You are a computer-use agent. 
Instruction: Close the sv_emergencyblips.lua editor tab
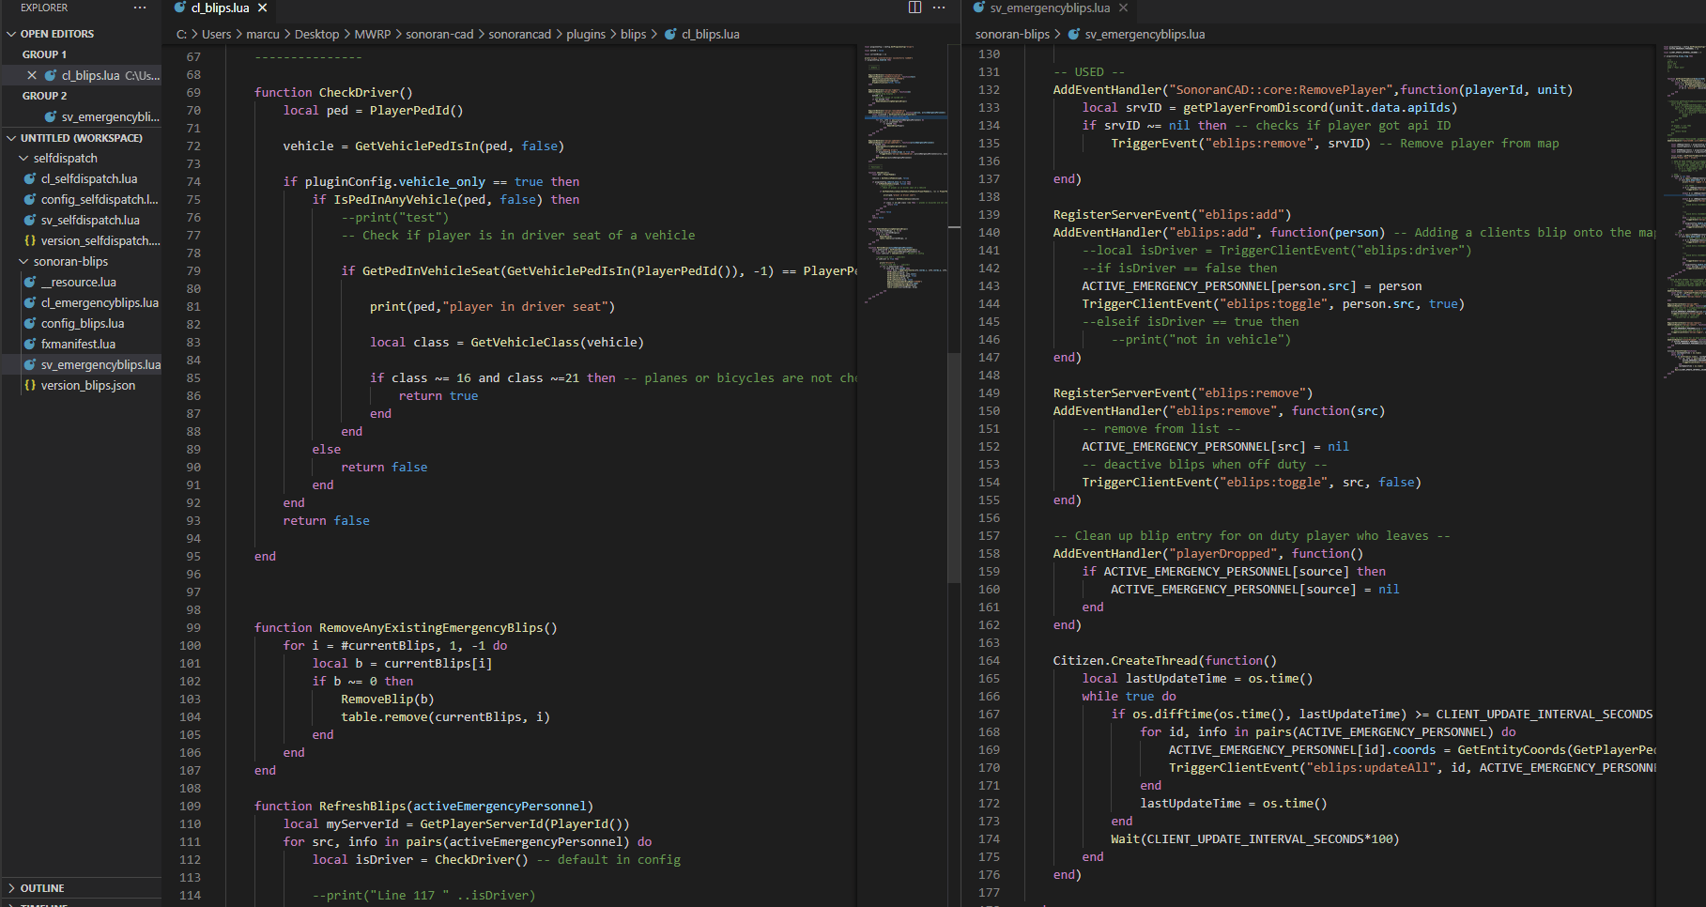tap(1123, 8)
